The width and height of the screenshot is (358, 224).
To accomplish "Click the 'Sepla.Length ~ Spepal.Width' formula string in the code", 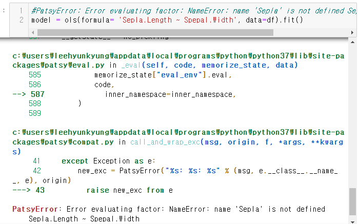I will coord(177,20).
